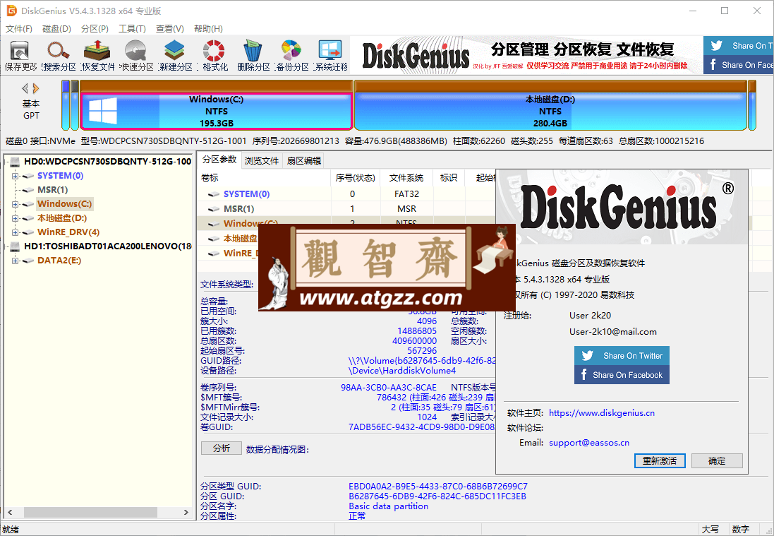Click support@eassos.cn email link
Screen dimensions: 774x536
coord(589,443)
